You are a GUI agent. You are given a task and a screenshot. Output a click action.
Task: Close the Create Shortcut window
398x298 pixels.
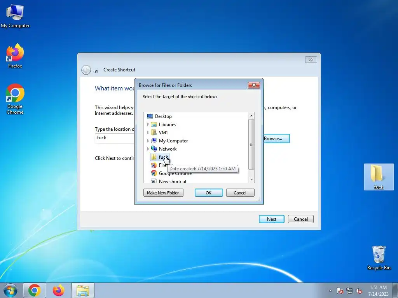(311, 59)
